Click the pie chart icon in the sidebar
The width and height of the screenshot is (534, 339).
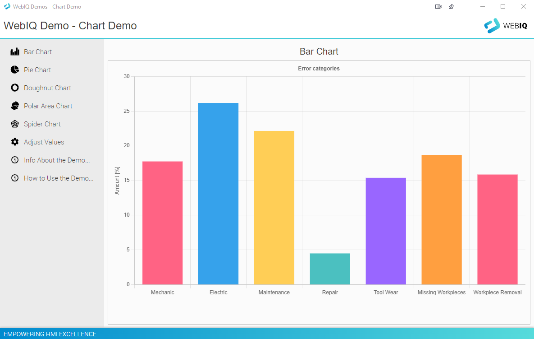tap(14, 70)
